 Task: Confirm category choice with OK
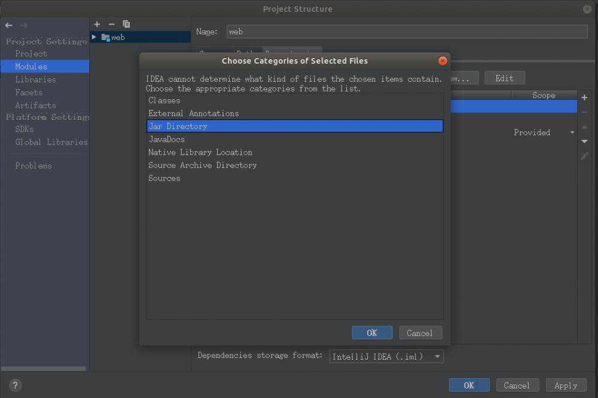tap(372, 332)
